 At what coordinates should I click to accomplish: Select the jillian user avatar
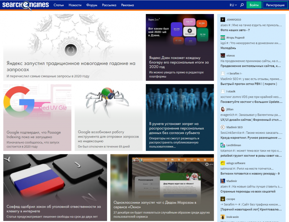click(x=223, y=109)
